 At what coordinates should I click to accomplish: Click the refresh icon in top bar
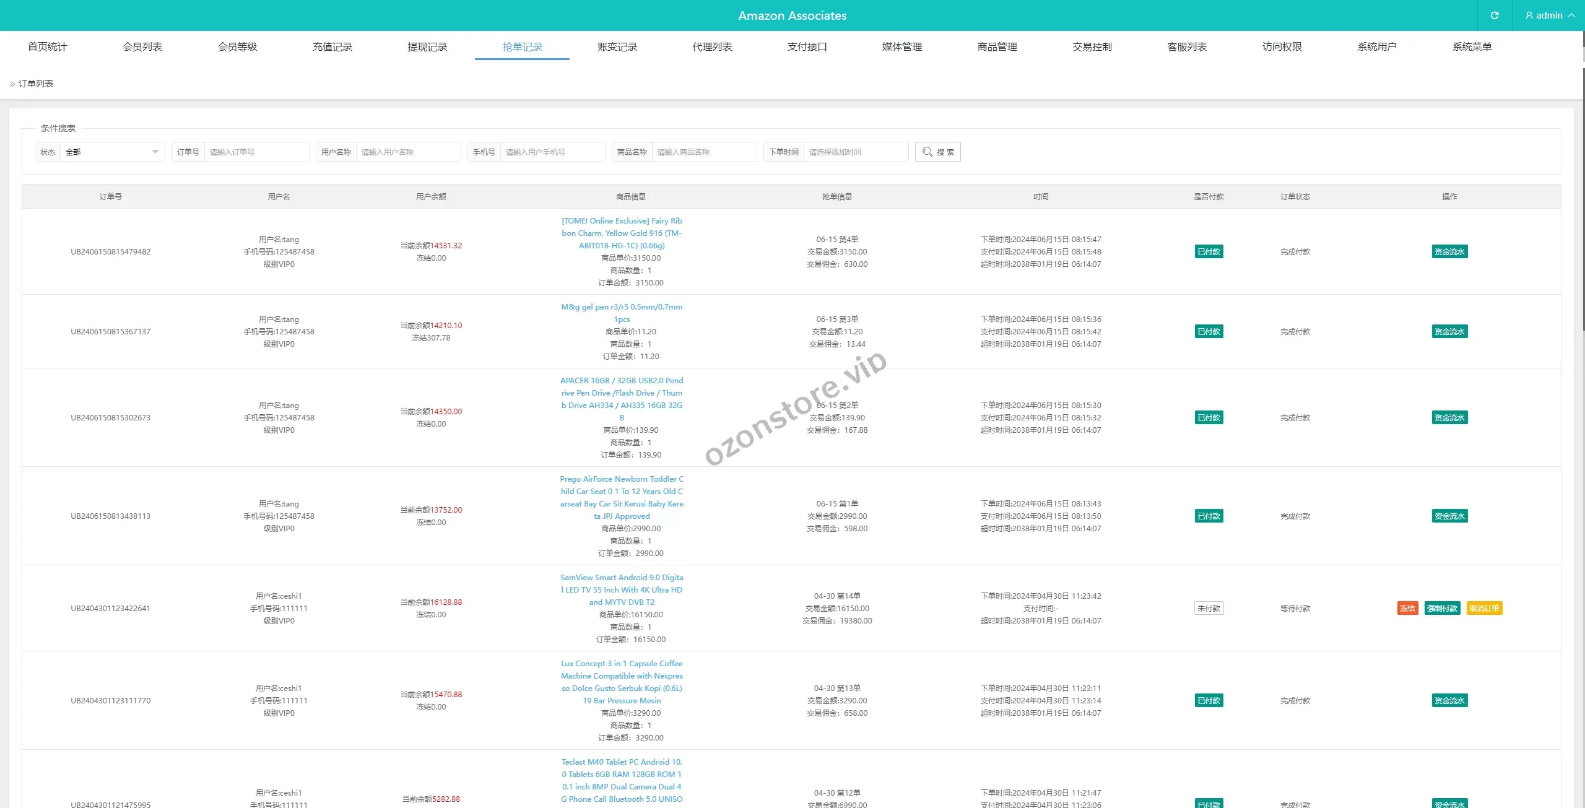(1494, 15)
